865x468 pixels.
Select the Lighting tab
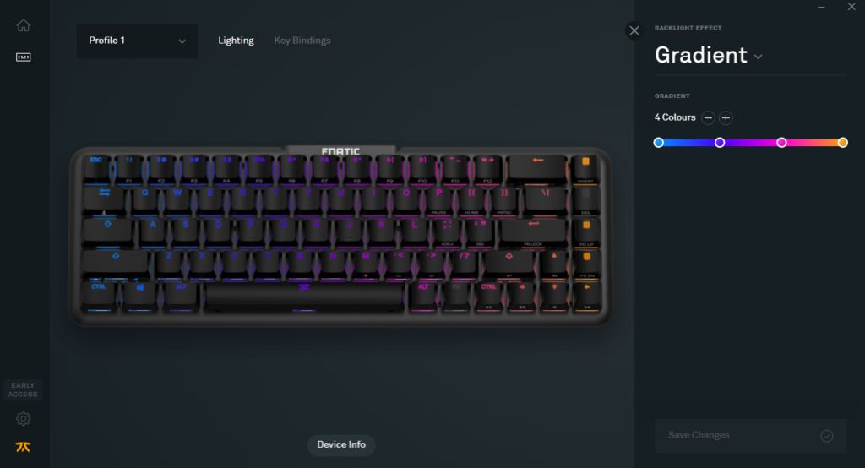click(x=237, y=41)
